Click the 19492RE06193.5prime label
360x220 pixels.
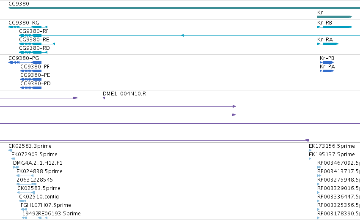point(52,214)
